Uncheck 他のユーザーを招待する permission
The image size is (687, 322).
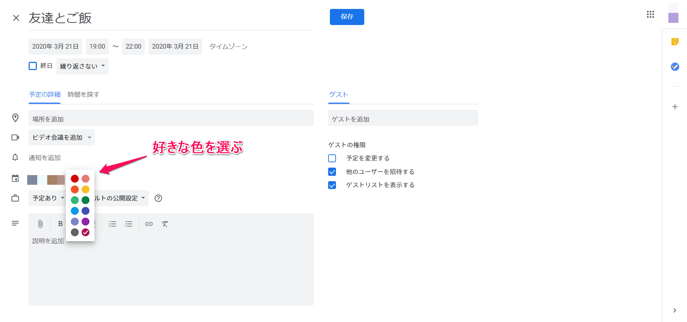point(332,172)
